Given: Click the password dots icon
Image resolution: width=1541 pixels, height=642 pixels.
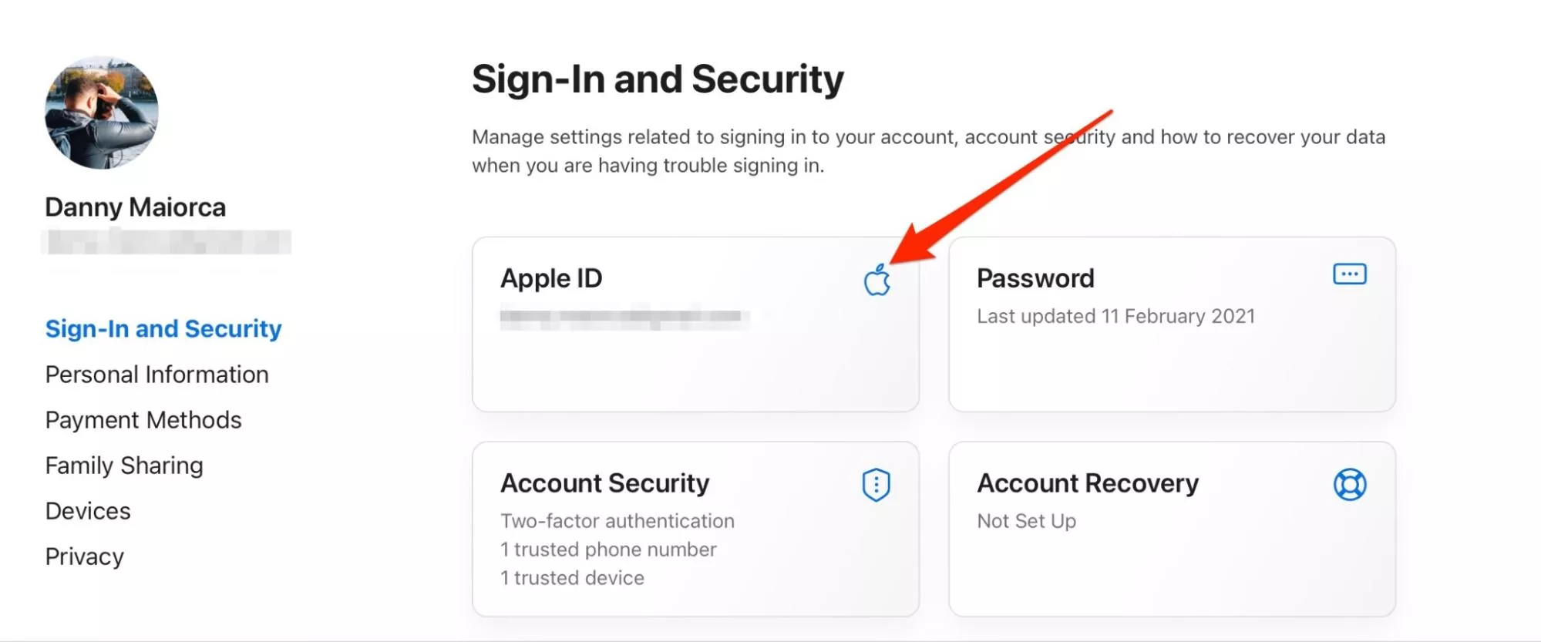Looking at the screenshot, I should pos(1349,274).
